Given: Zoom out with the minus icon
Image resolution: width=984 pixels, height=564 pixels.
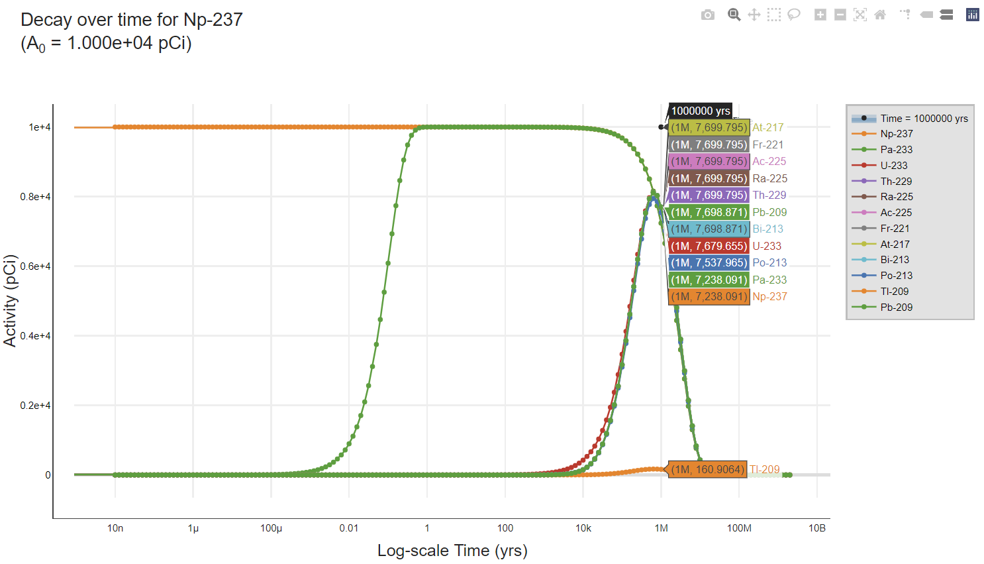Looking at the screenshot, I should pyautogui.click(x=840, y=15).
